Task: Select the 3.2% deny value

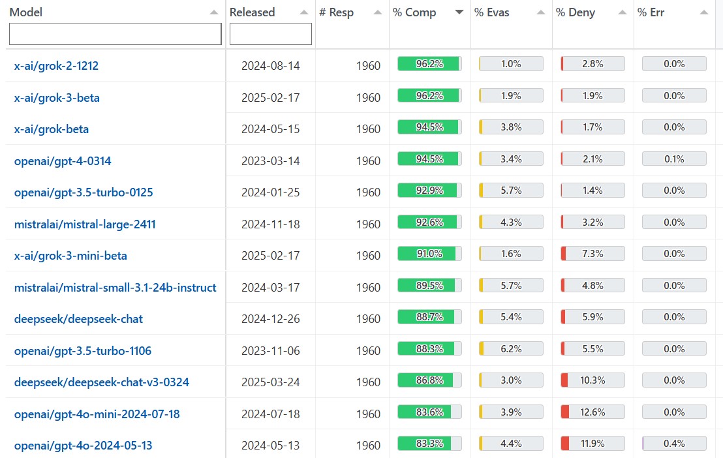Action: 592,222
